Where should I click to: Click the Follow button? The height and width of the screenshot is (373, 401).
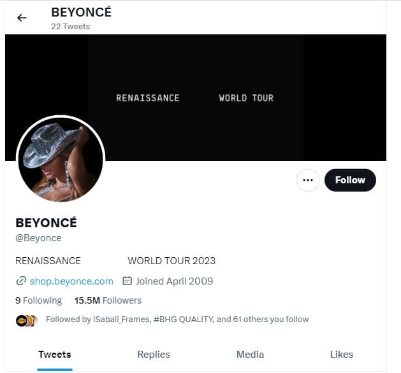pos(350,180)
